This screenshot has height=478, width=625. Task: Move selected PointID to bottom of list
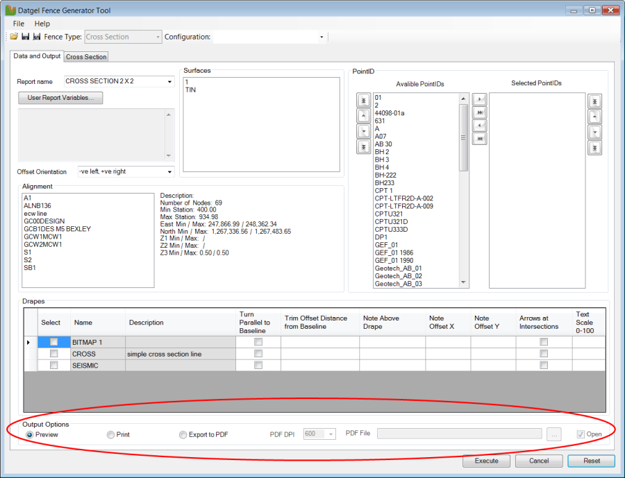tap(594, 148)
